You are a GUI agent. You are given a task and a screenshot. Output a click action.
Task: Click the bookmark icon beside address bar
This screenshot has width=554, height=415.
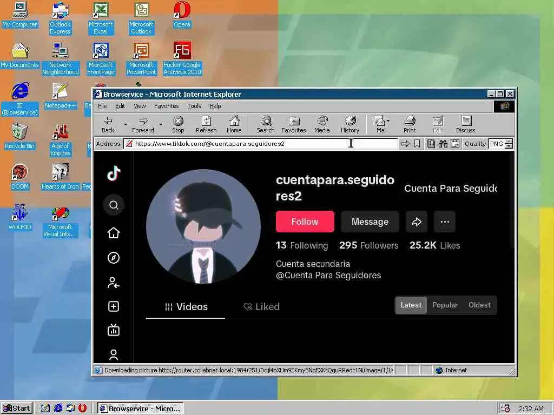click(x=417, y=144)
